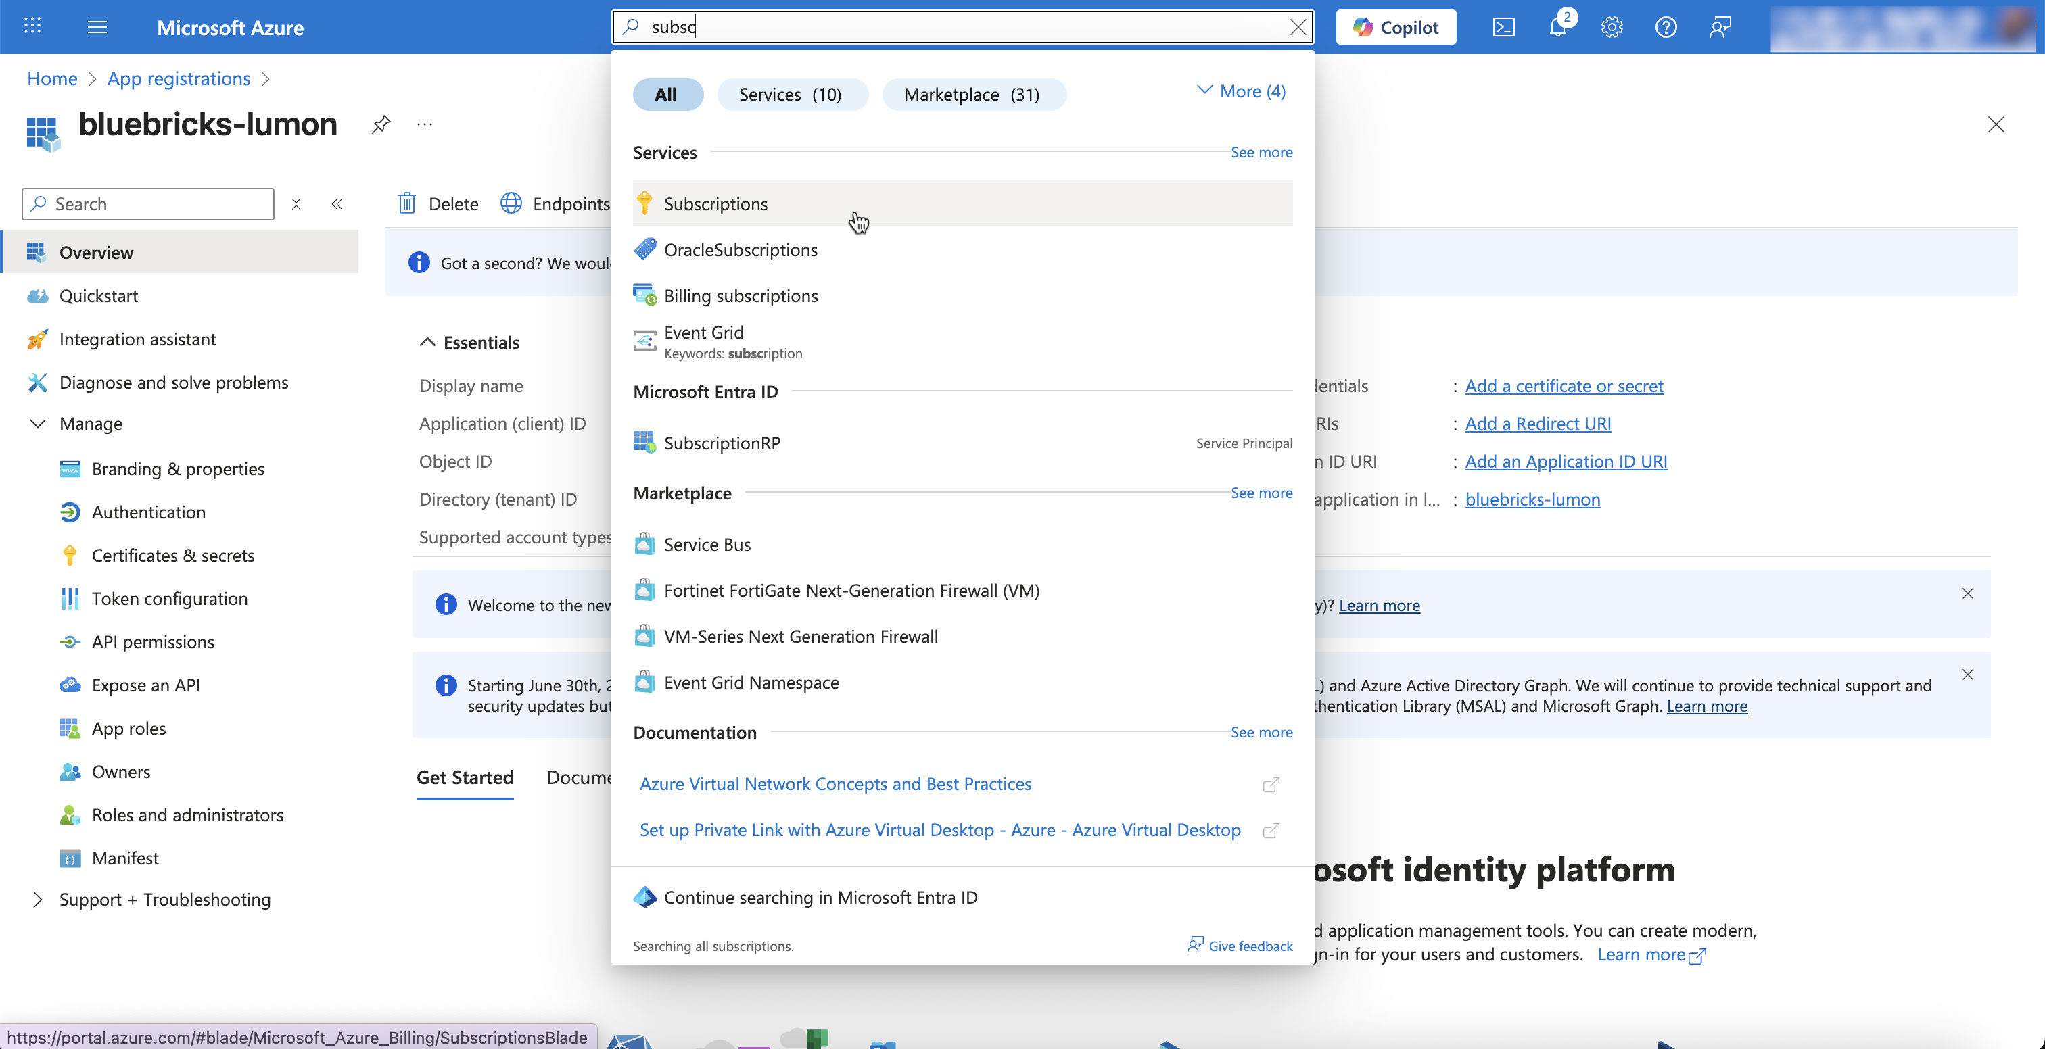Collapse the left navigation pane
Image resolution: width=2045 pixels, height=1049 pixels.
[337, 204]
